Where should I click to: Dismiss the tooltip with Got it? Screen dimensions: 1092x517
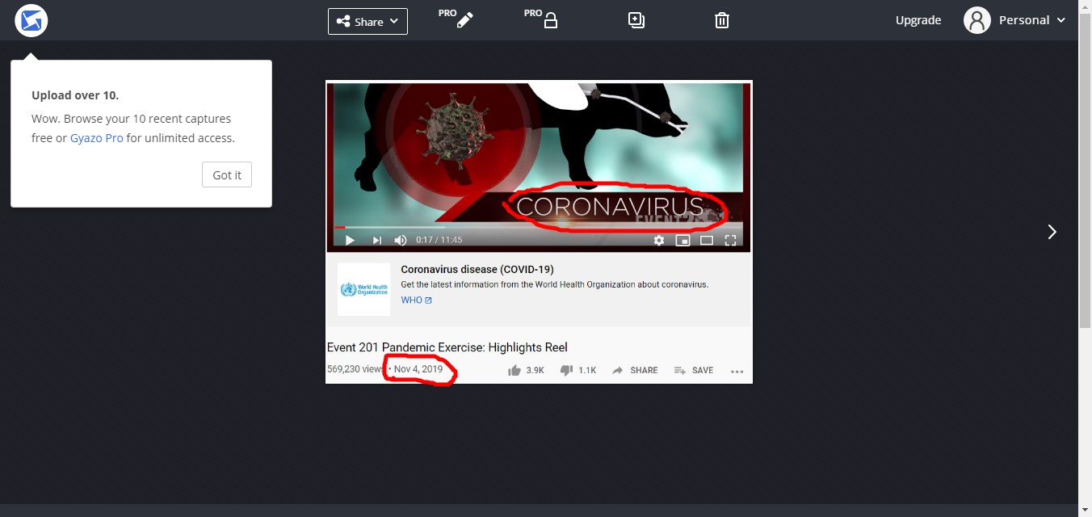[x=227, y=174]
